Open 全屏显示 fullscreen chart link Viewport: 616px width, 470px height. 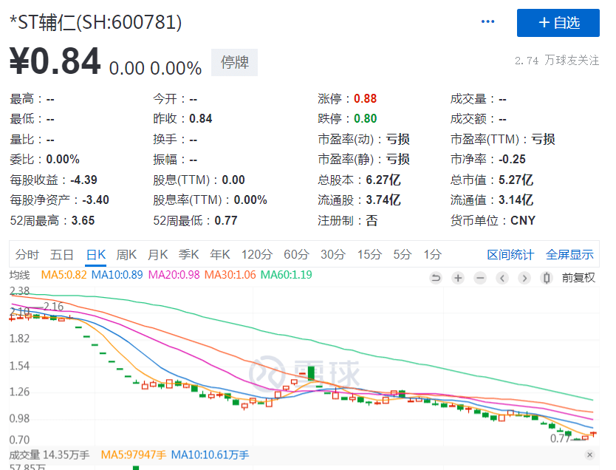point(569,255)
